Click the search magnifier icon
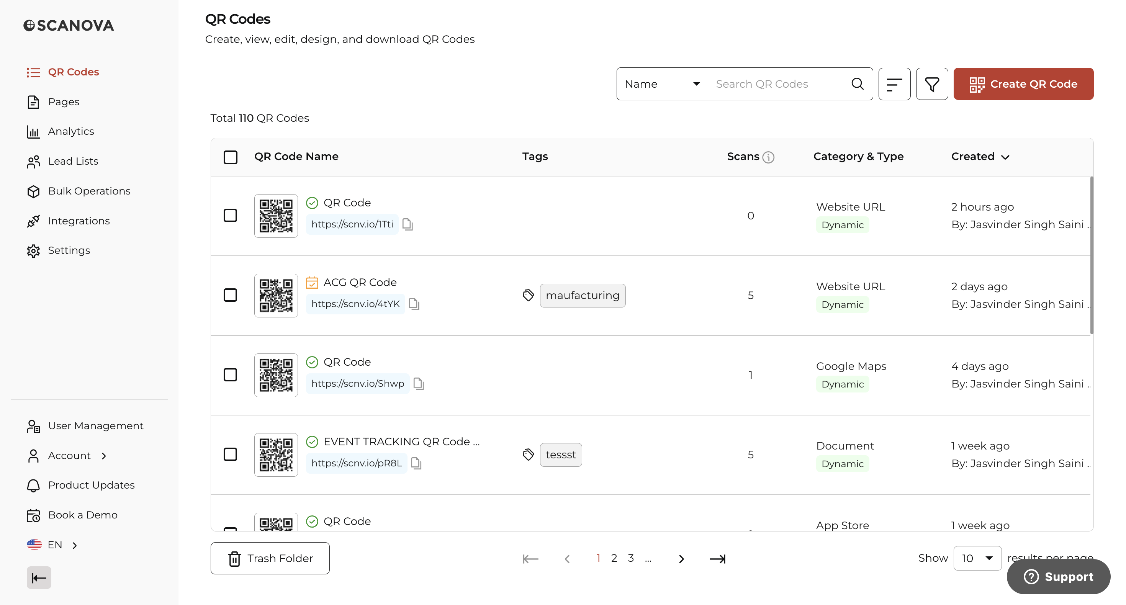 (857, 84)
